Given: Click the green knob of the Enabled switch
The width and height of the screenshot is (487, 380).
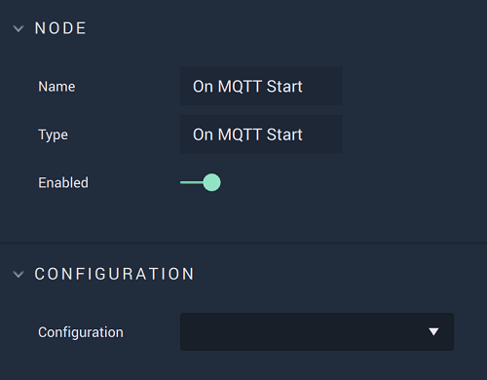Looking at the screenshot, I should [x=211, y=182].
